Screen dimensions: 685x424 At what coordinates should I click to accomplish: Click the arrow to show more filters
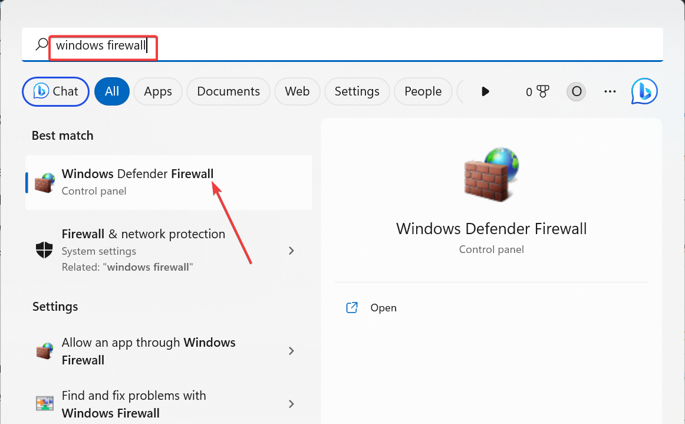click(x=485, y=91)
